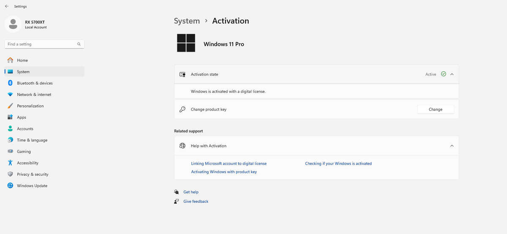
Task: Collapse the Help with Activation section
Action: (x=452, y=146)
